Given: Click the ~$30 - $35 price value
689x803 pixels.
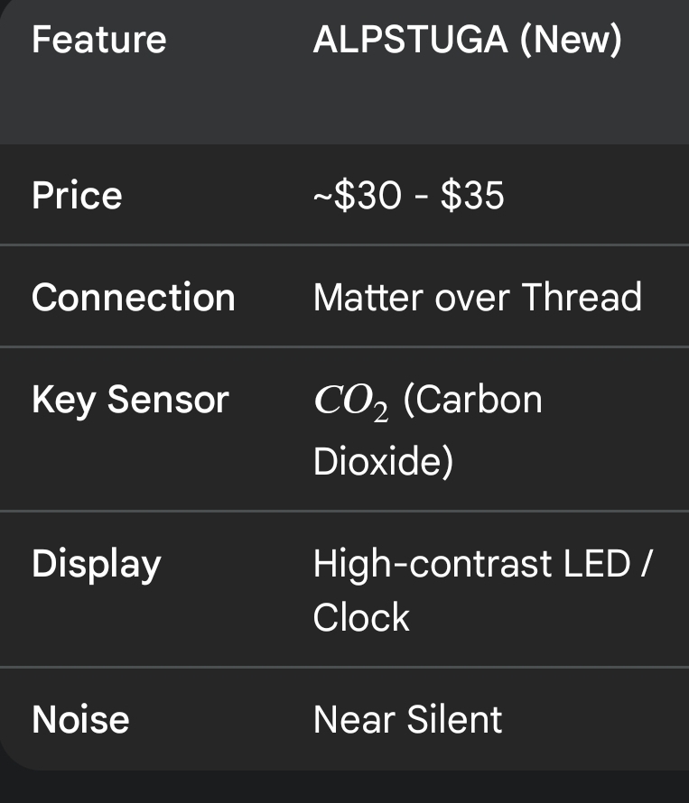Looking at the screenshot, I should click(408, 195).
